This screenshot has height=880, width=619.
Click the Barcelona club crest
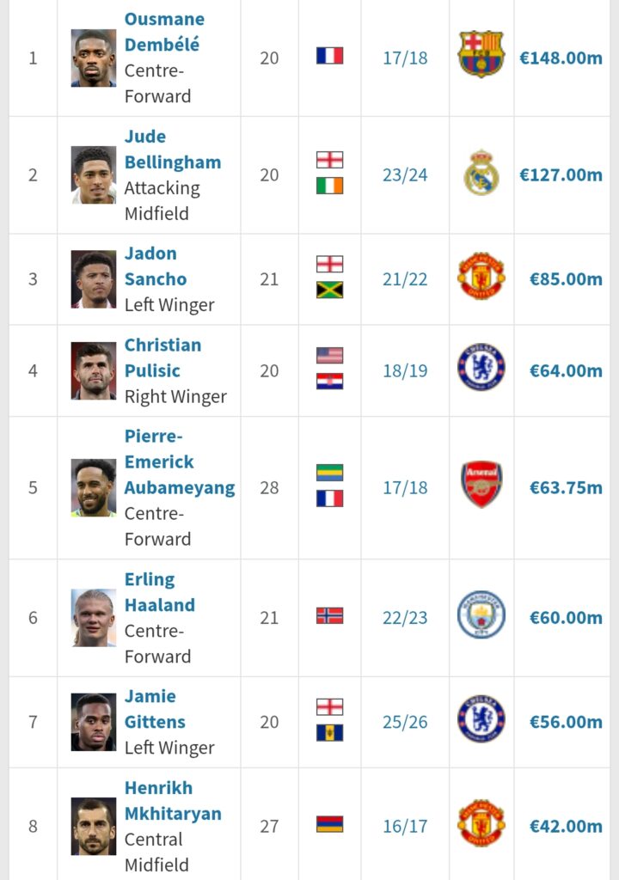pyautogui.click(x=481, y=55)
